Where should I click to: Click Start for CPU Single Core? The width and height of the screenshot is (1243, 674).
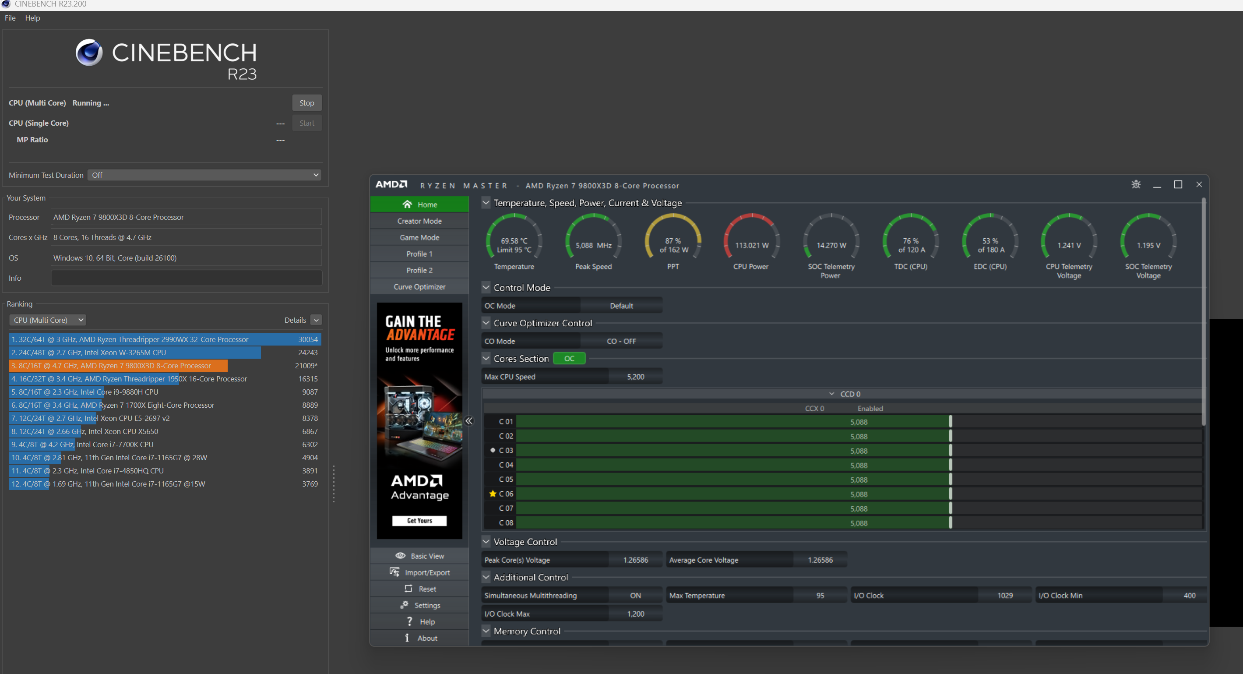[306, 123]
